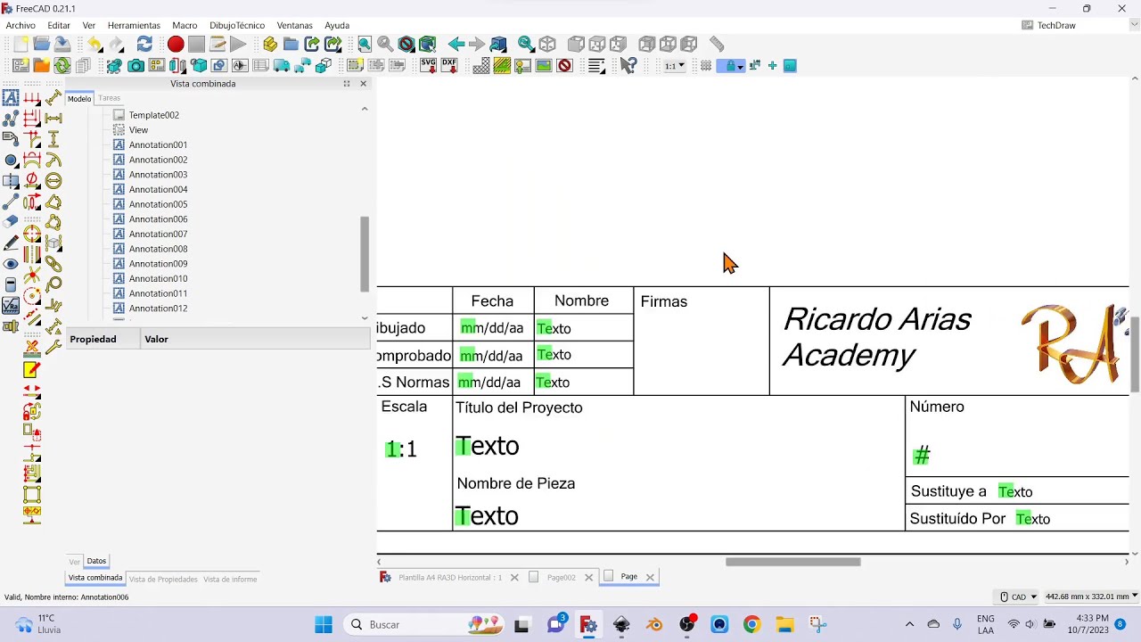
Task: Select the Vista de informe tab
Action: pyautogui.click(x=230, y=580)
